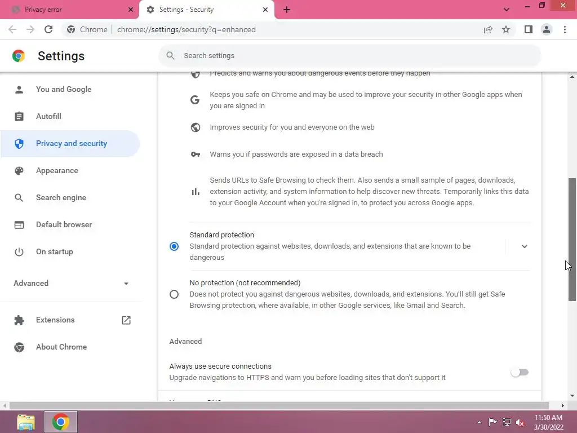577x433 pixels.
Task: Focus the Search settings field
Action: point(349,56)
